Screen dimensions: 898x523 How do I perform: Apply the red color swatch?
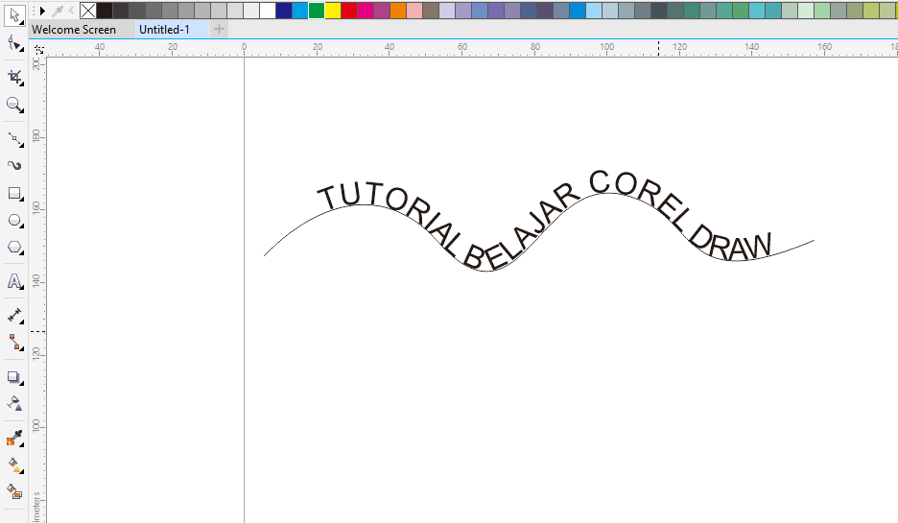349,11
